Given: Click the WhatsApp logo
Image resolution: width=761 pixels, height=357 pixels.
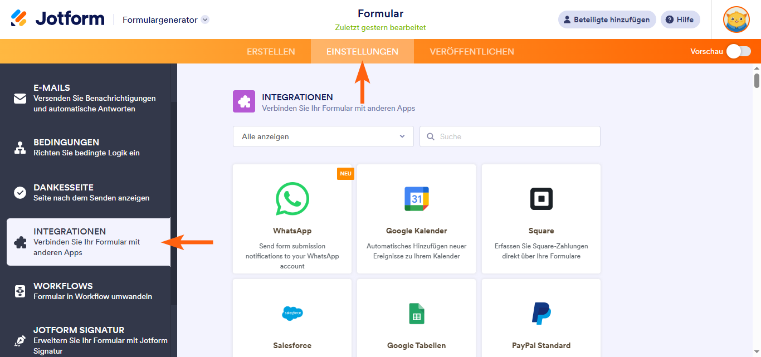Looking at the screenshot, I should tap(292, 199).
